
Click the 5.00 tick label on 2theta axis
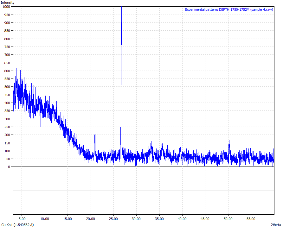coord(22,218)
